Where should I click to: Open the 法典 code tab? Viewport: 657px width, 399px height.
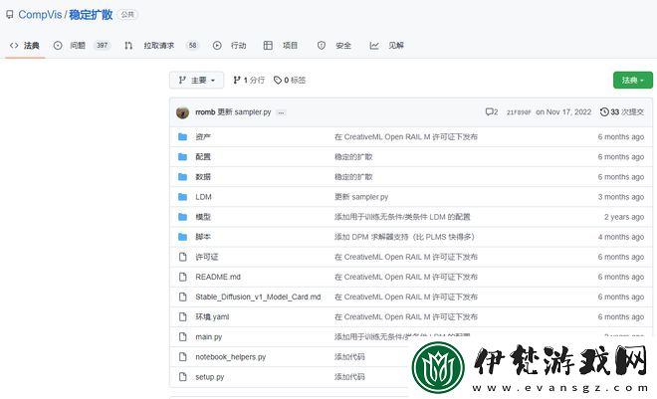point(25,45)
